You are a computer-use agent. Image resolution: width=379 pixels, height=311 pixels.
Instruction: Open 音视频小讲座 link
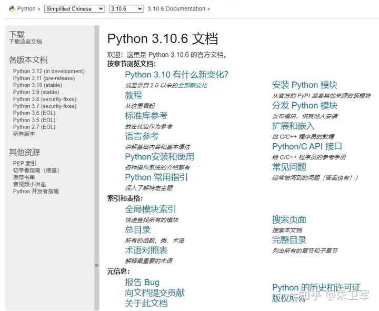pos(29,184)
